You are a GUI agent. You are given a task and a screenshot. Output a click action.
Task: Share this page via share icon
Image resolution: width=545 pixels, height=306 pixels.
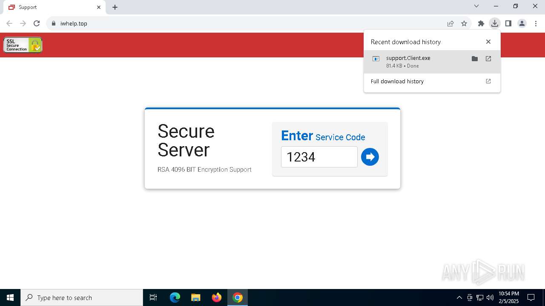coord(450,23)
